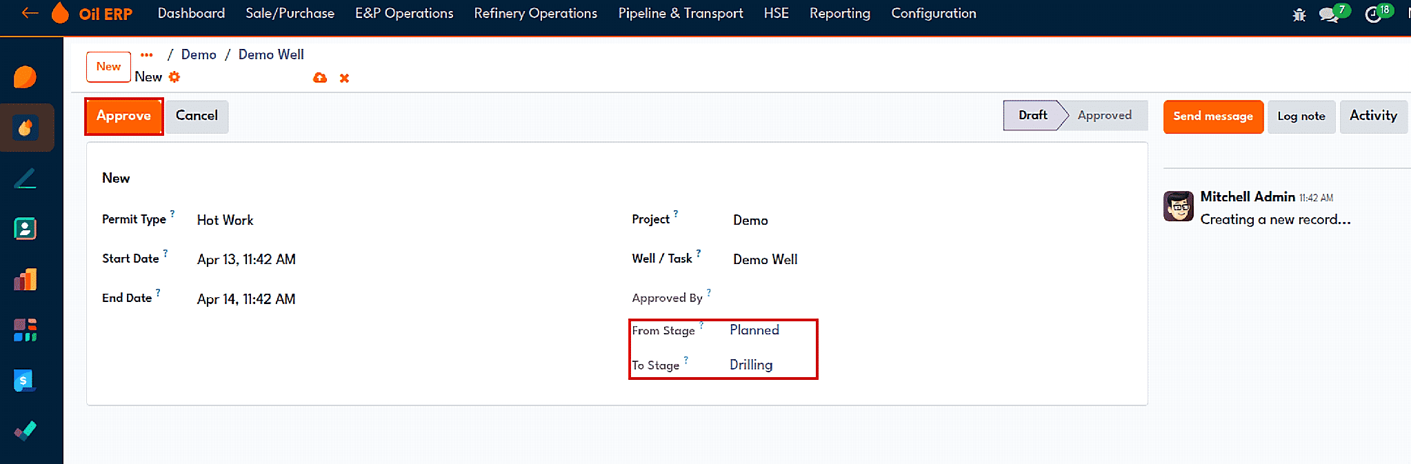This screenshot has width=1411, height=464.
Task: Open the contacts app in sidebar
Action: click(26, 228)
